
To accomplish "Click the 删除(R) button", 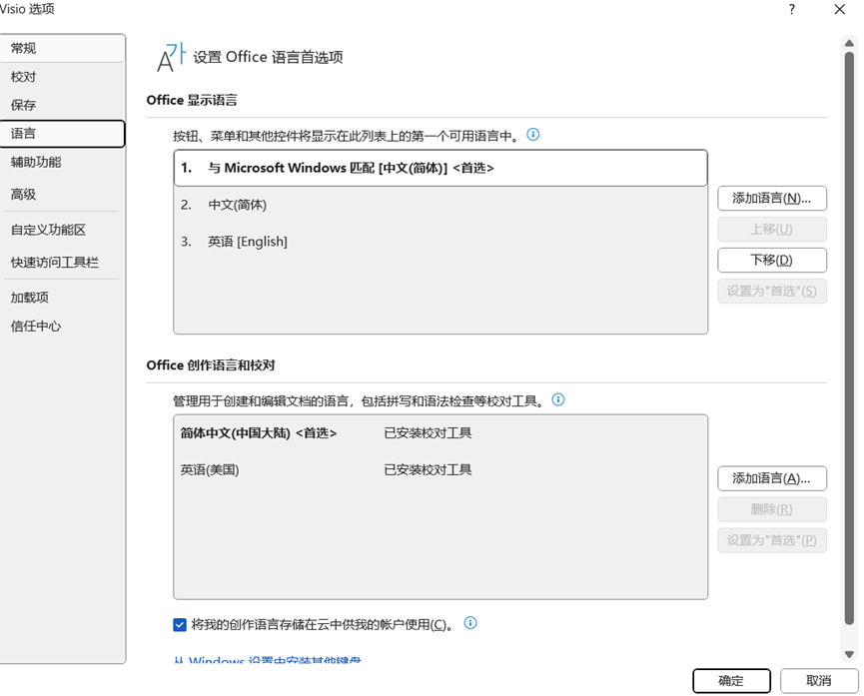I will [771, 509].
